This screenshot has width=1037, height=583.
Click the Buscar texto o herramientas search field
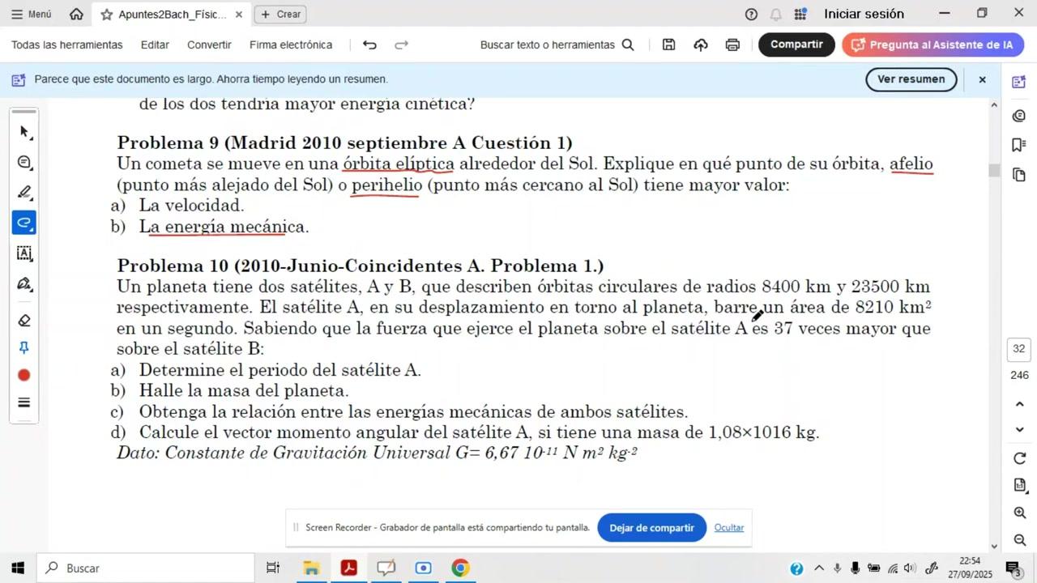point(557,45)
